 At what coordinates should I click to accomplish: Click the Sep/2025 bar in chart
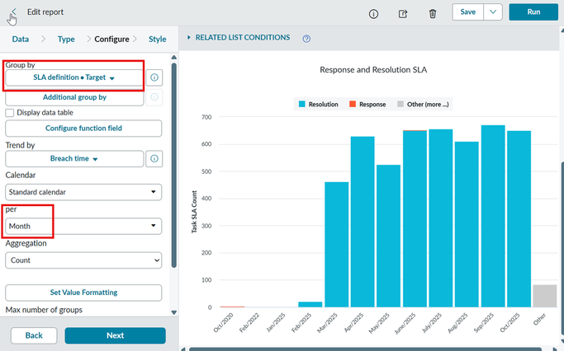pyautogui.click(x=492, y=217)
